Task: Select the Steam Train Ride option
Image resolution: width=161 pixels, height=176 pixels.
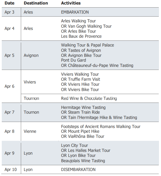Action: tap(80, 112)
